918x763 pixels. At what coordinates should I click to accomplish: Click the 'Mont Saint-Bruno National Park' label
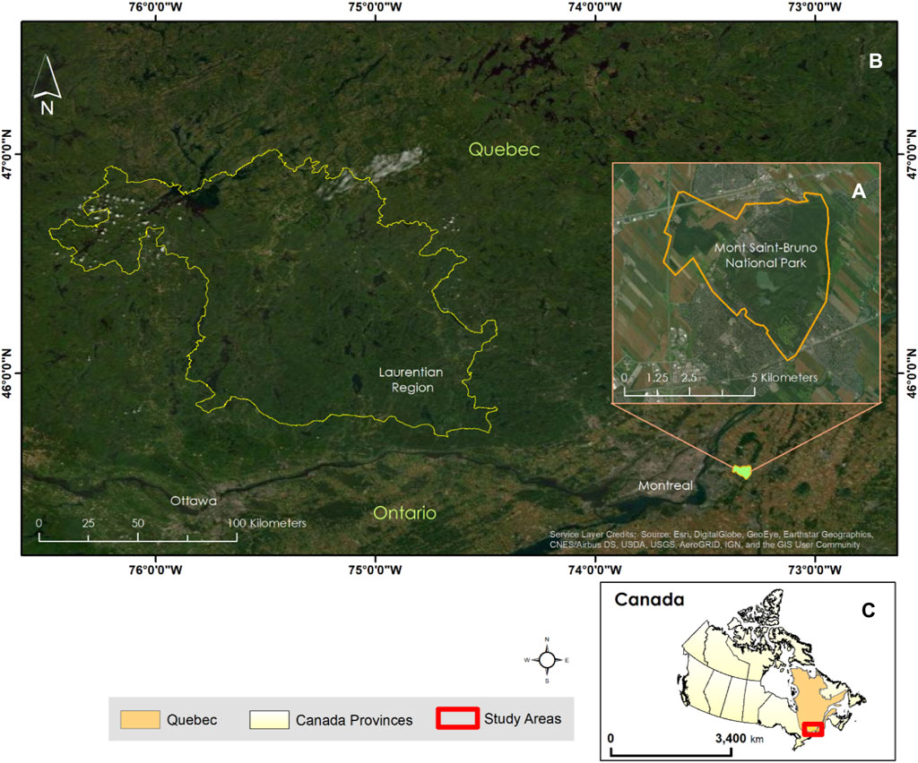(x=766, y=255)
